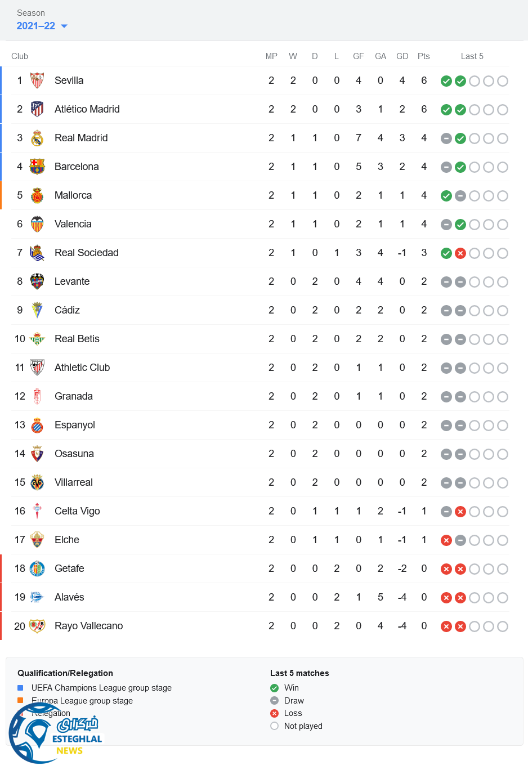The image size is (528, 779).
Task: Click the Pts column header
Action: [x=424, y=56]
